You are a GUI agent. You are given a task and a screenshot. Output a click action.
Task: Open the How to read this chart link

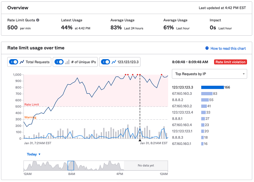tap(228, 48)
